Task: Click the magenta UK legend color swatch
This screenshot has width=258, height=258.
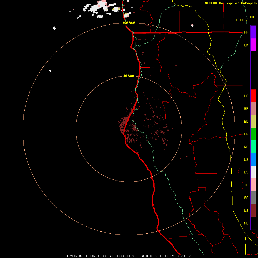Action: pyautogui.click(x=253, y=45)
